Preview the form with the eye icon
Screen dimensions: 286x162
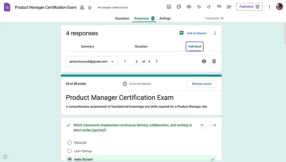pos(189,7)
